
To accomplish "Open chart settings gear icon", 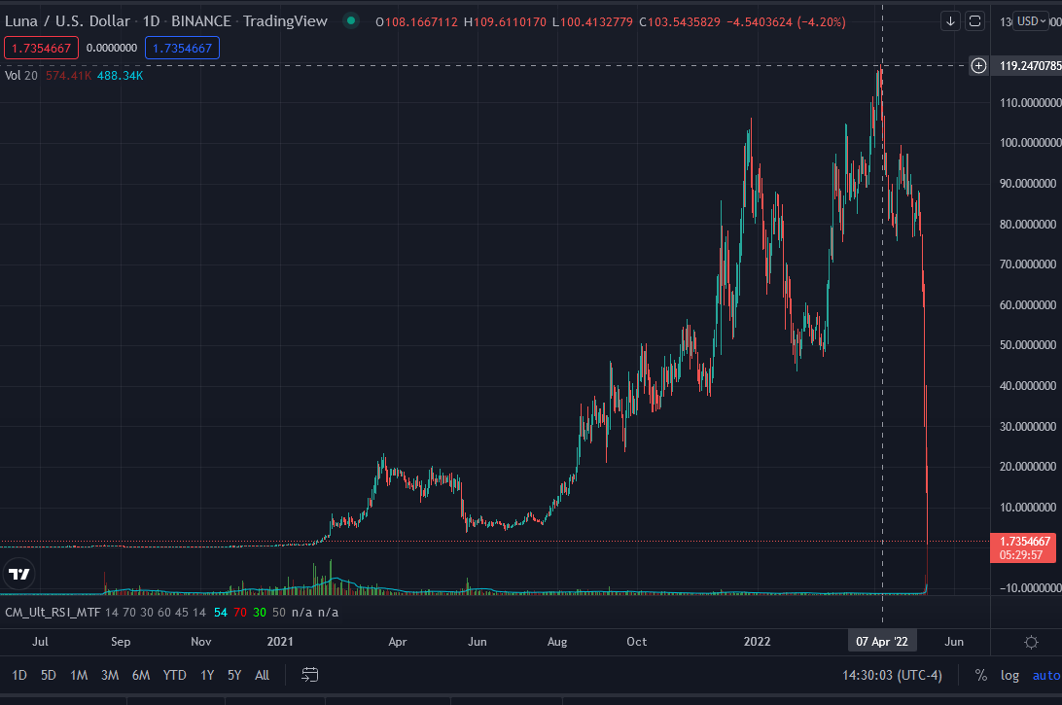I will 1031,642.
